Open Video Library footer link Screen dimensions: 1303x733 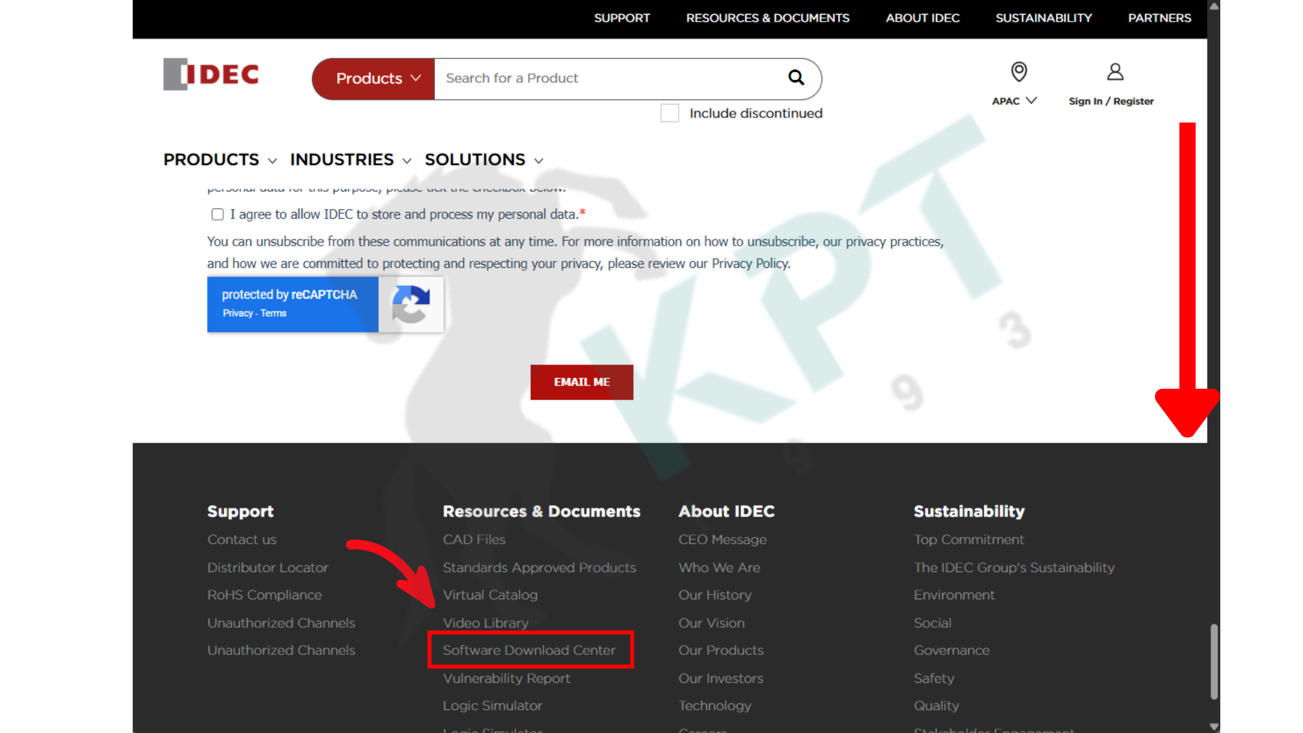click(x=485, y=623)
